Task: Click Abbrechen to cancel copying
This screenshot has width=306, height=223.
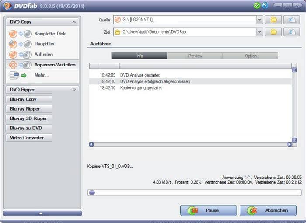Action: (268, 210)
